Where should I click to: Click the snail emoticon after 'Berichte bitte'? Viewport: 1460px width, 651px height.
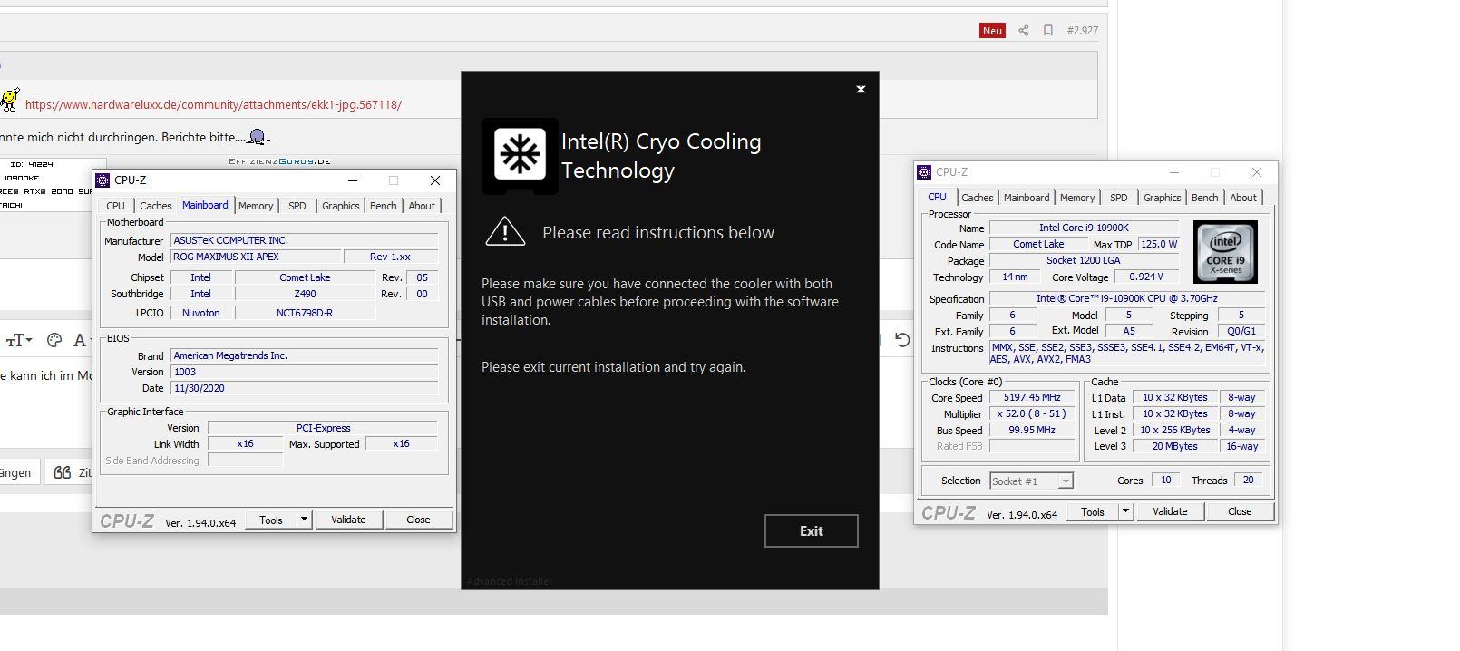tap(258, 137)
